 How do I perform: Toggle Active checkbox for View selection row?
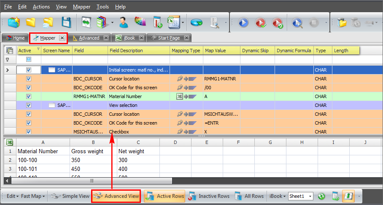click(29, 105)
